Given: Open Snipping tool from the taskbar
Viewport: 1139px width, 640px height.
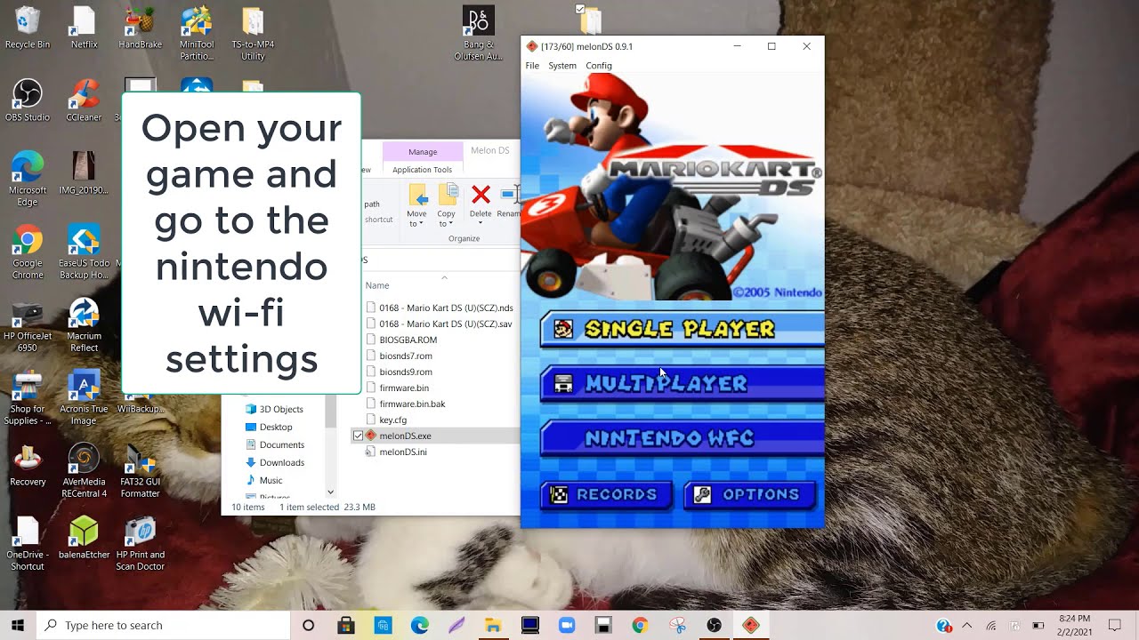Looking at the screenshot, I should pos(677,625).
